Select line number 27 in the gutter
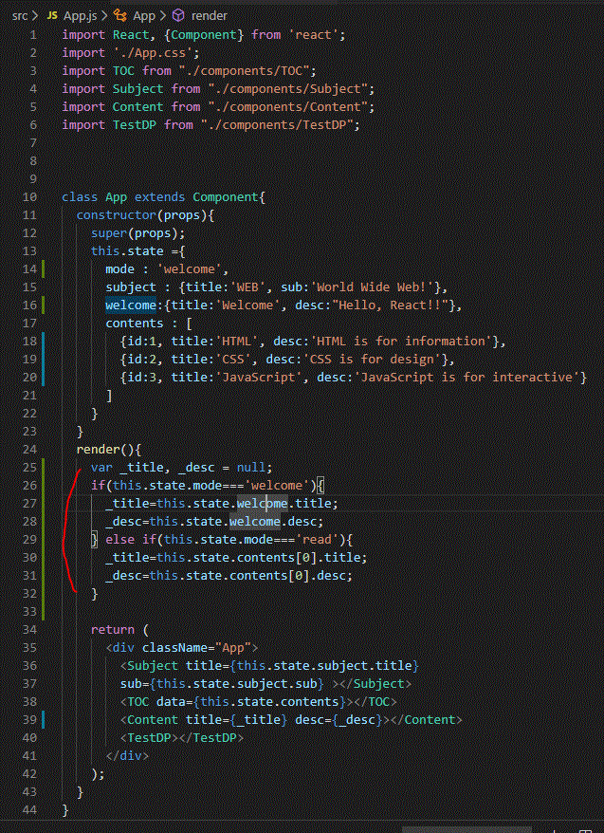 [x=29, y=503]
